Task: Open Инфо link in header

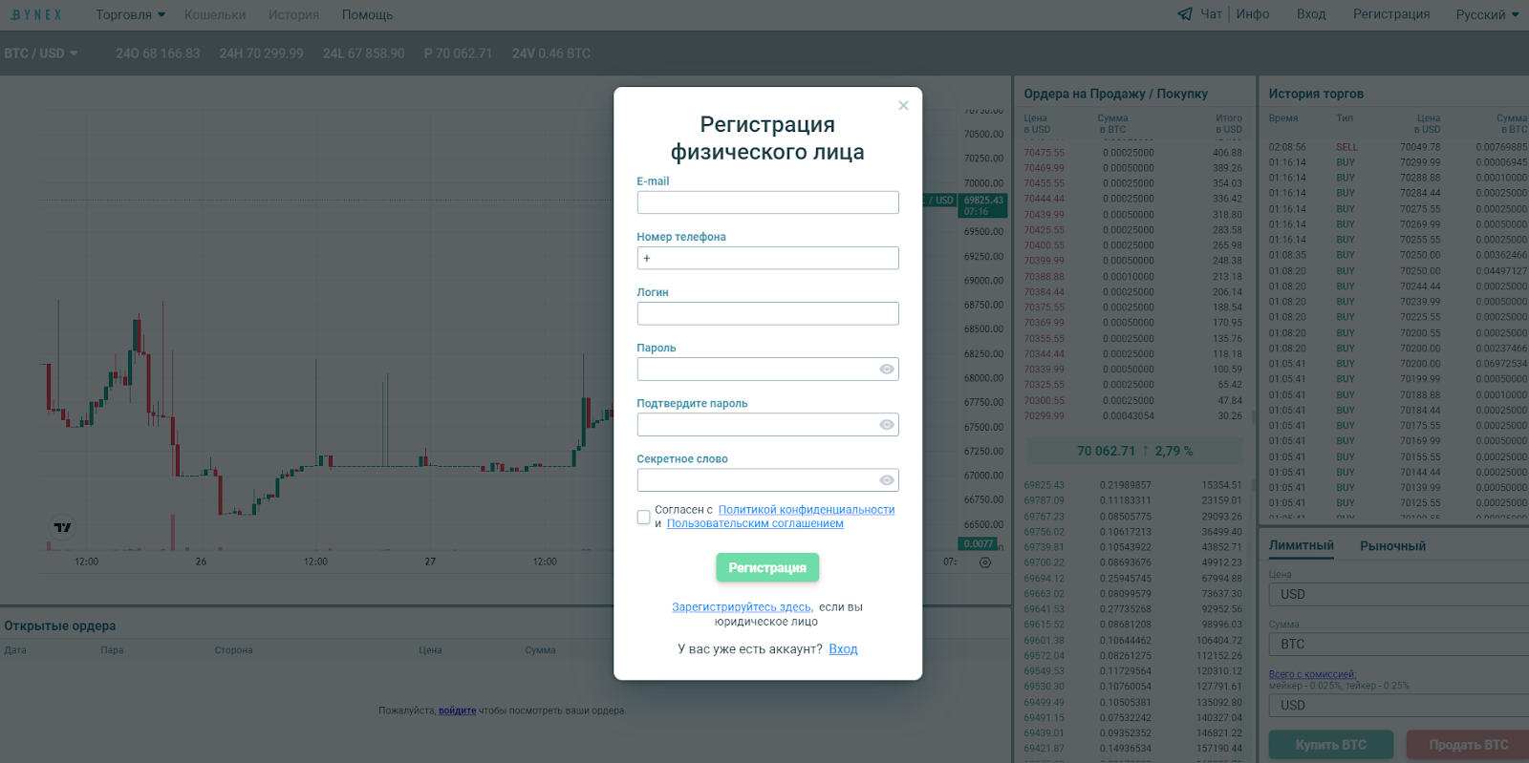Action: (x=1253, y=14)
